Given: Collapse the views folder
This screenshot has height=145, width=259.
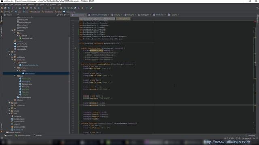Looking at the screenshot, I should tap(15, 33).
